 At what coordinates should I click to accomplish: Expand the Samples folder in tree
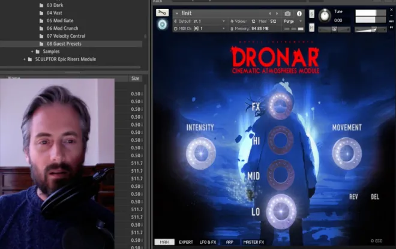click(x=32, y=52)
